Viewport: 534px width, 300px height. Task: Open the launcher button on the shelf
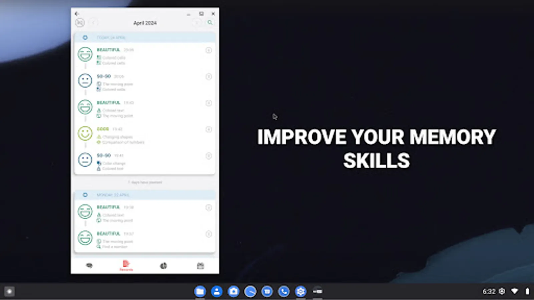[9, 291]
